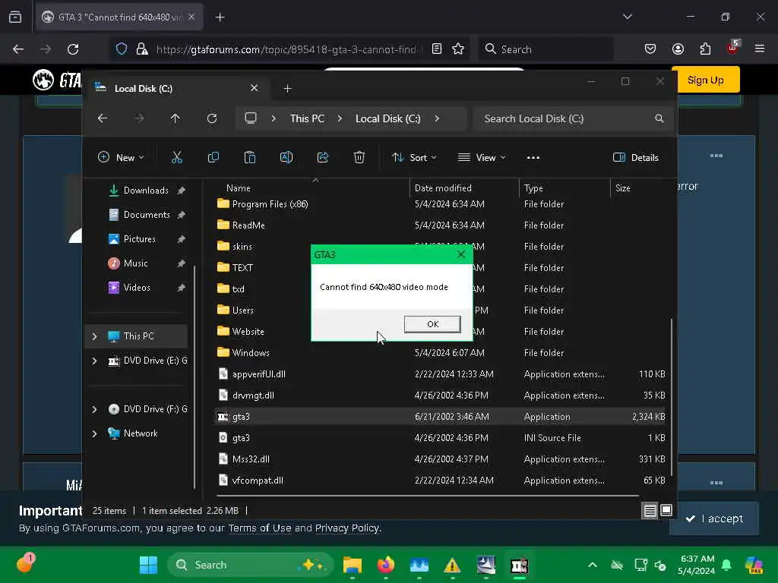Open the Windows Start menu
This screenshot has width=778, height=583.
[x=148, y=565]
